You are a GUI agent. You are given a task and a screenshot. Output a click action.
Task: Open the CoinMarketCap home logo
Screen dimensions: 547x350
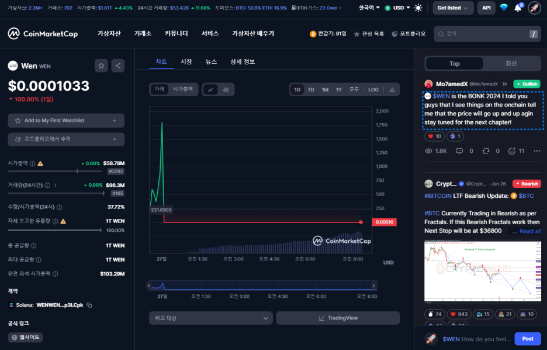coord(43,33)
